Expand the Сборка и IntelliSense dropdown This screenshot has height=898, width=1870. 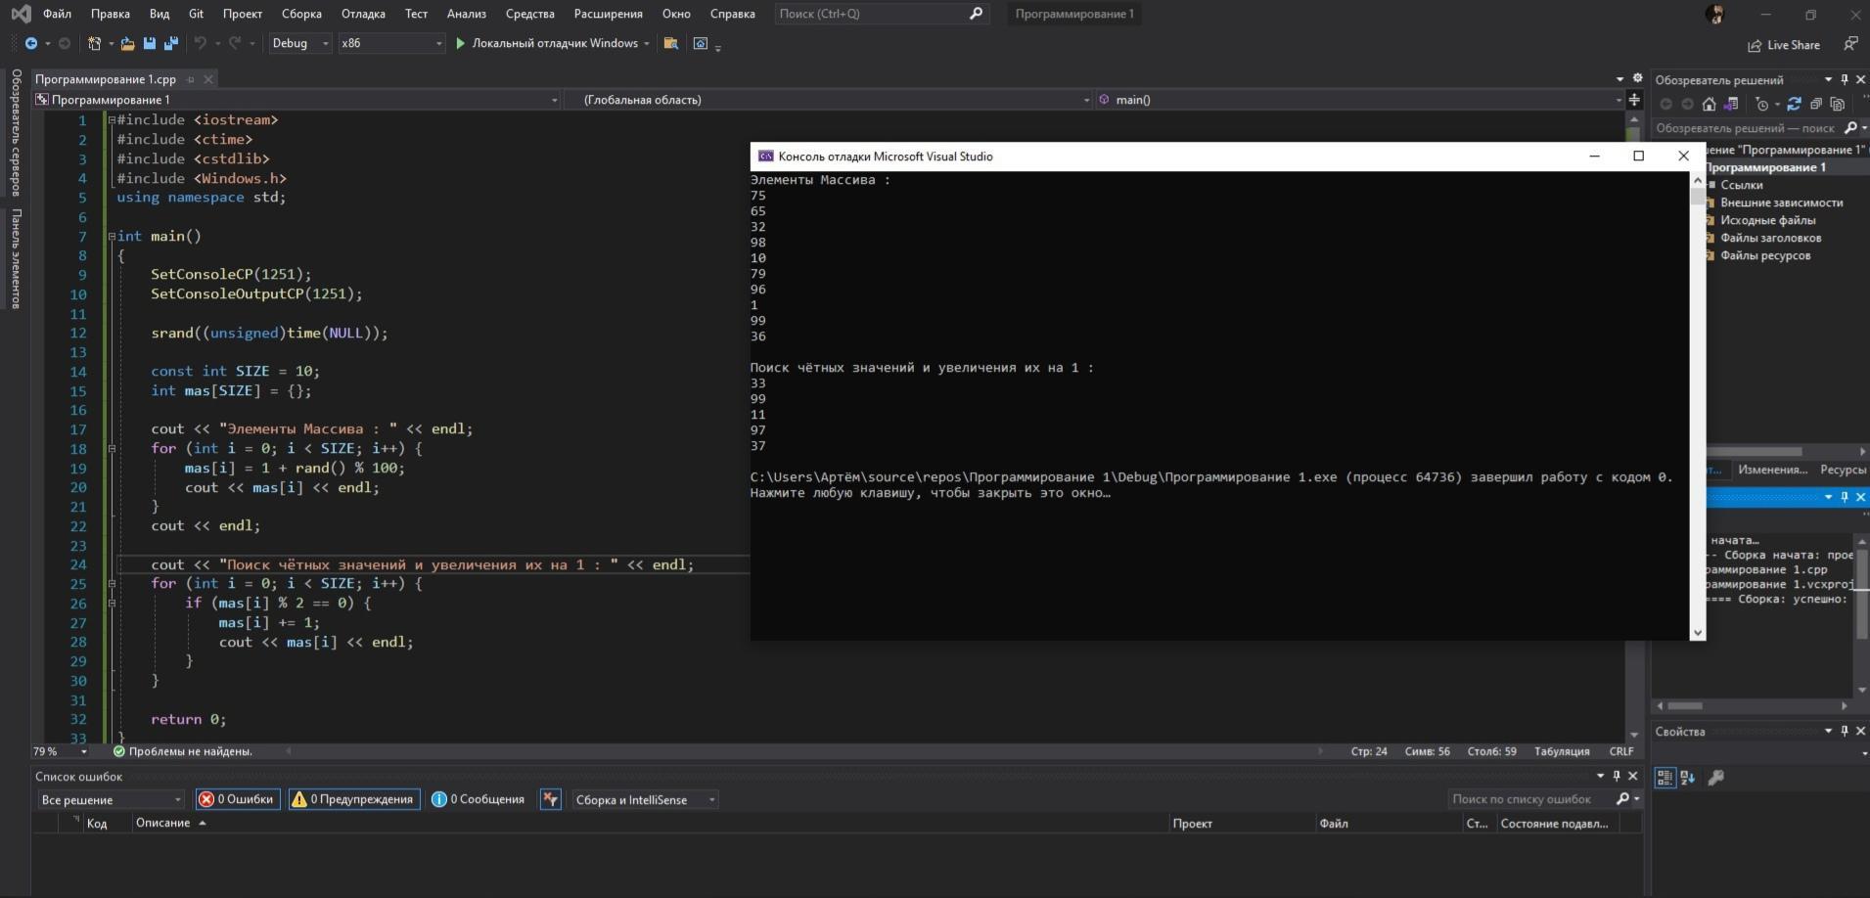[644, 799]
